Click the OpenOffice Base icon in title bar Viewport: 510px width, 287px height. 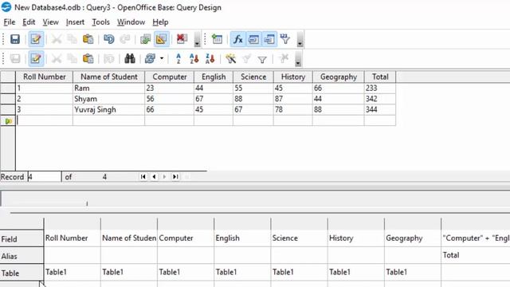pos(6,7)
